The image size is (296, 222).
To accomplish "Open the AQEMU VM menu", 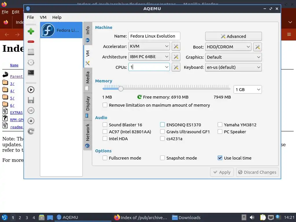I will click(x=43, y=17).
